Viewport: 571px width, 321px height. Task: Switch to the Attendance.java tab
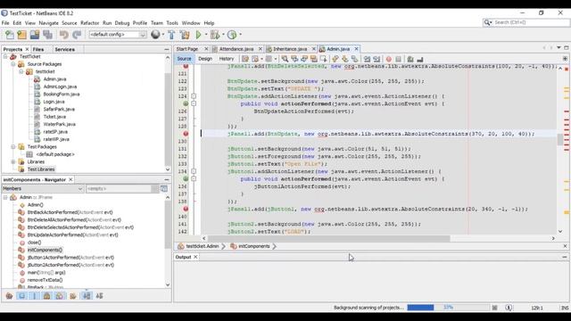tap(236, 49)
